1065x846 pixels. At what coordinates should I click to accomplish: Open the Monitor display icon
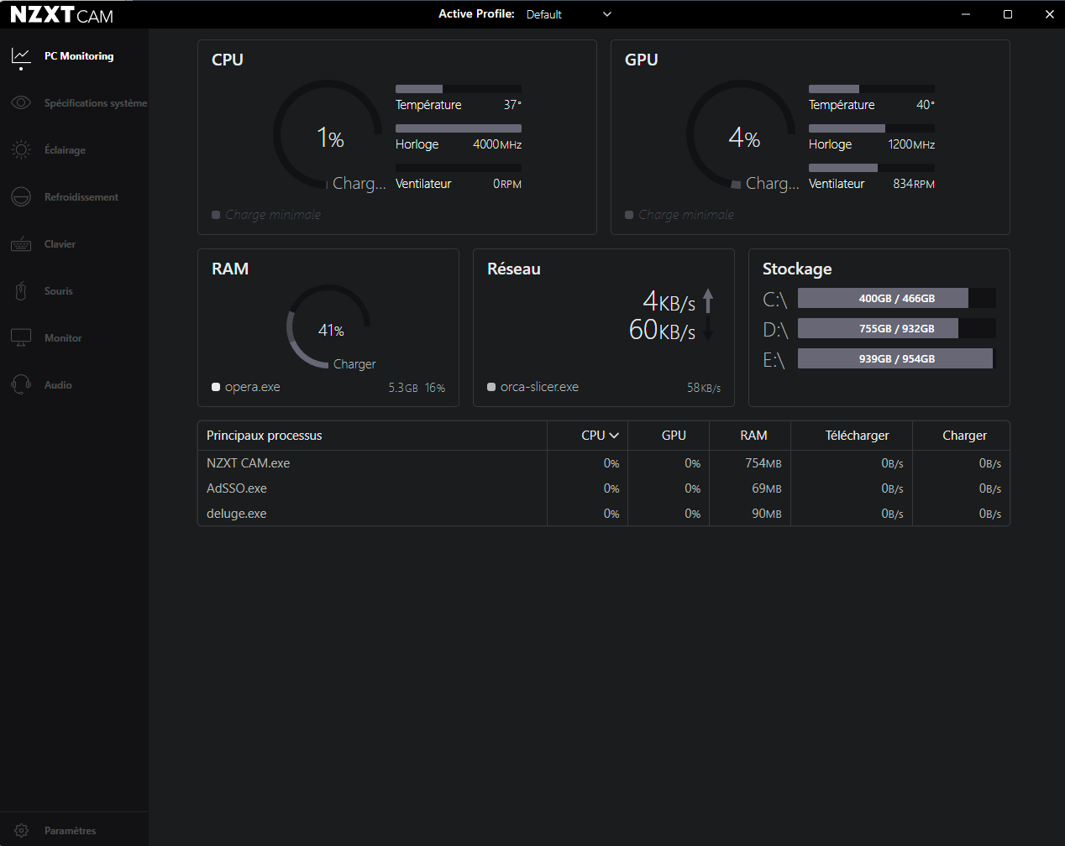pyautogui.click(x=21, y=338)
